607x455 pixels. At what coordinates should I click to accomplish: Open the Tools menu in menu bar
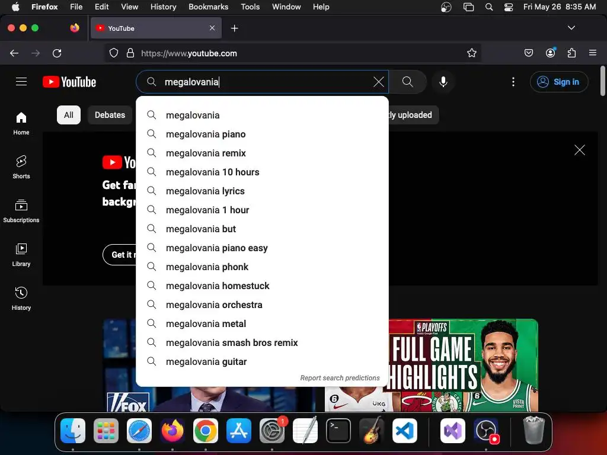[x=250, y=7]
